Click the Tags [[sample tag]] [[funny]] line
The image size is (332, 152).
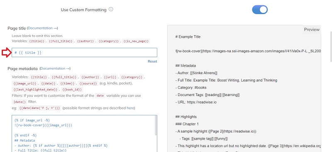click(203, 139)
